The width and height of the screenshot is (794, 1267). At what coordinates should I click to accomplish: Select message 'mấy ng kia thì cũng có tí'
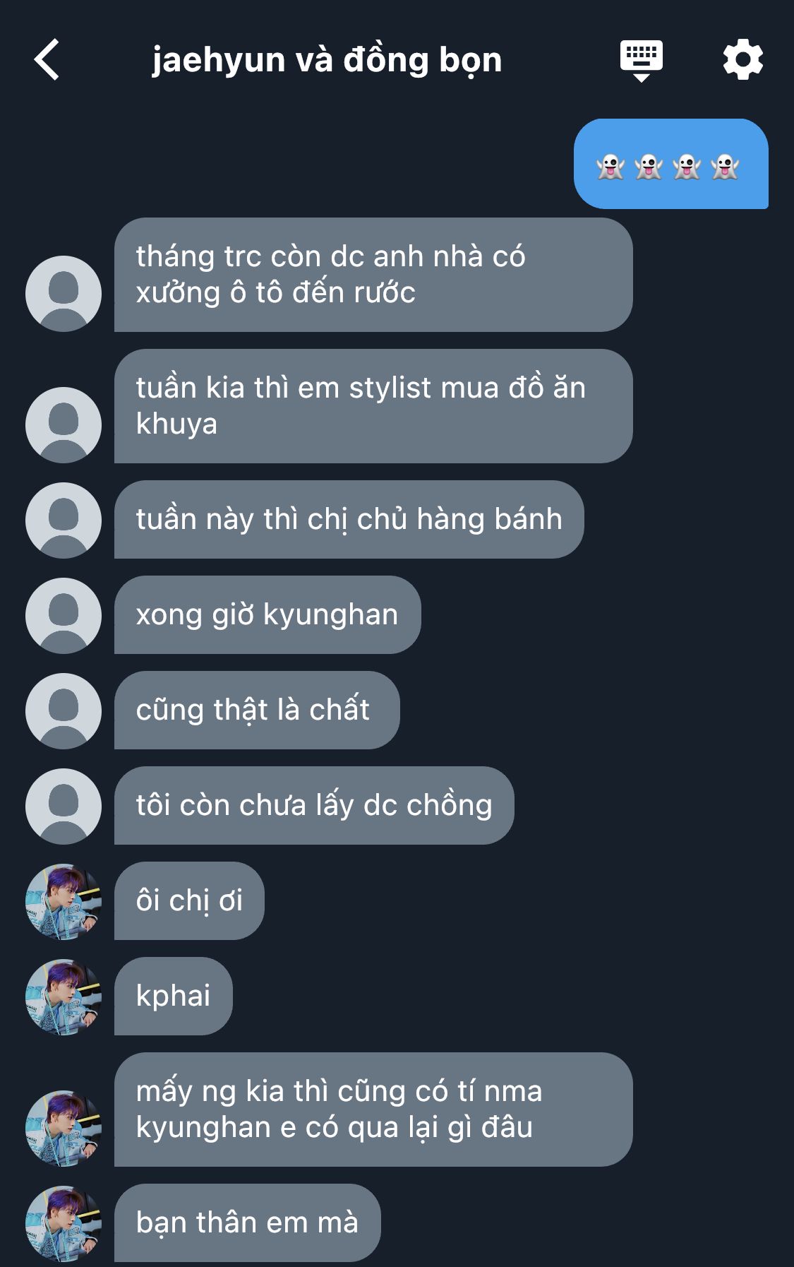pos(373,1110)
